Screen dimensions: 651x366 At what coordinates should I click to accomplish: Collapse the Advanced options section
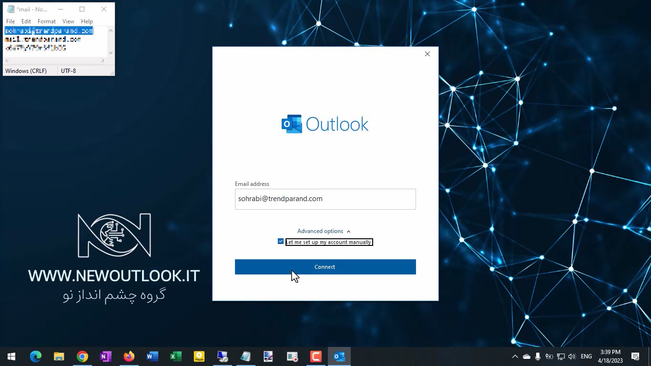pos(324,231)
